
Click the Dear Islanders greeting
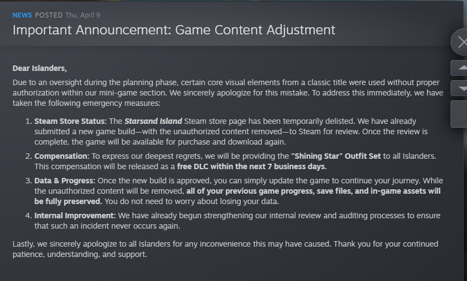pyautogui.click(x=39, y=68)
